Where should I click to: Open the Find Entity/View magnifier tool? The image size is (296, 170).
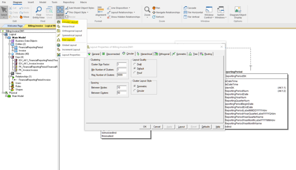38,12
